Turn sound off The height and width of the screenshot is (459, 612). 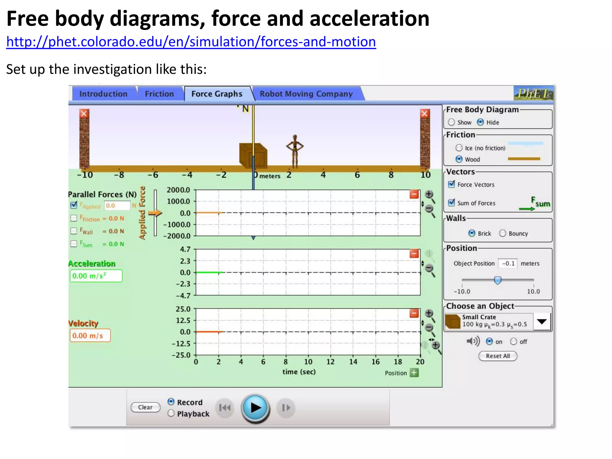click(x=513, y=341)
